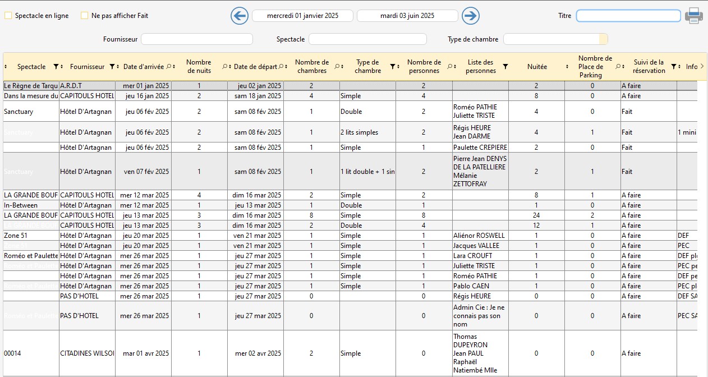Sort by Nombre de personnes column header

424,66
